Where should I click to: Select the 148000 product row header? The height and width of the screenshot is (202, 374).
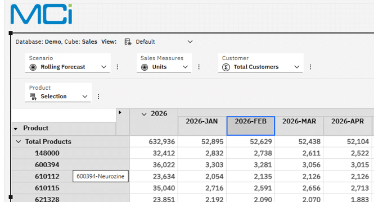point(71,153)
